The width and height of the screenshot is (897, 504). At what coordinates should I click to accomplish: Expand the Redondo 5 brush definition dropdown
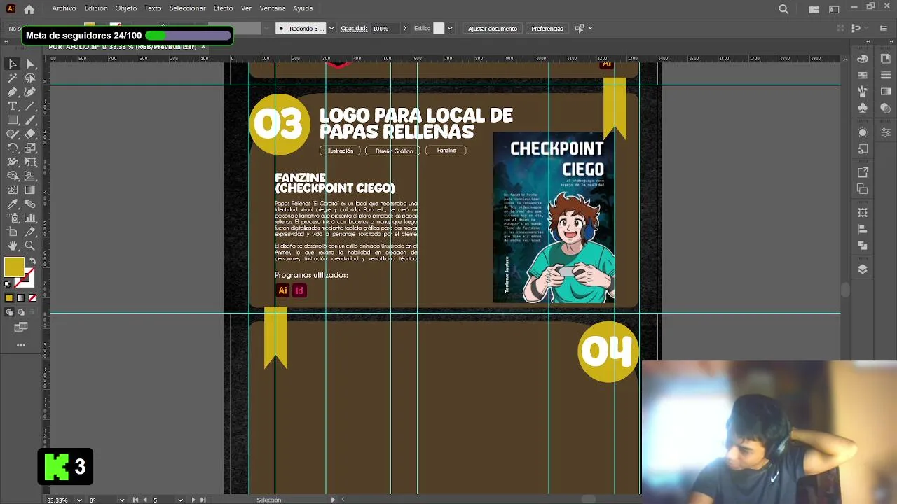coord(331,29)
